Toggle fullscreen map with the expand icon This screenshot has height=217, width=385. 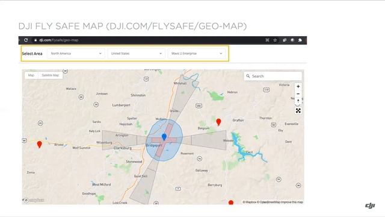[x=298, y=111]
